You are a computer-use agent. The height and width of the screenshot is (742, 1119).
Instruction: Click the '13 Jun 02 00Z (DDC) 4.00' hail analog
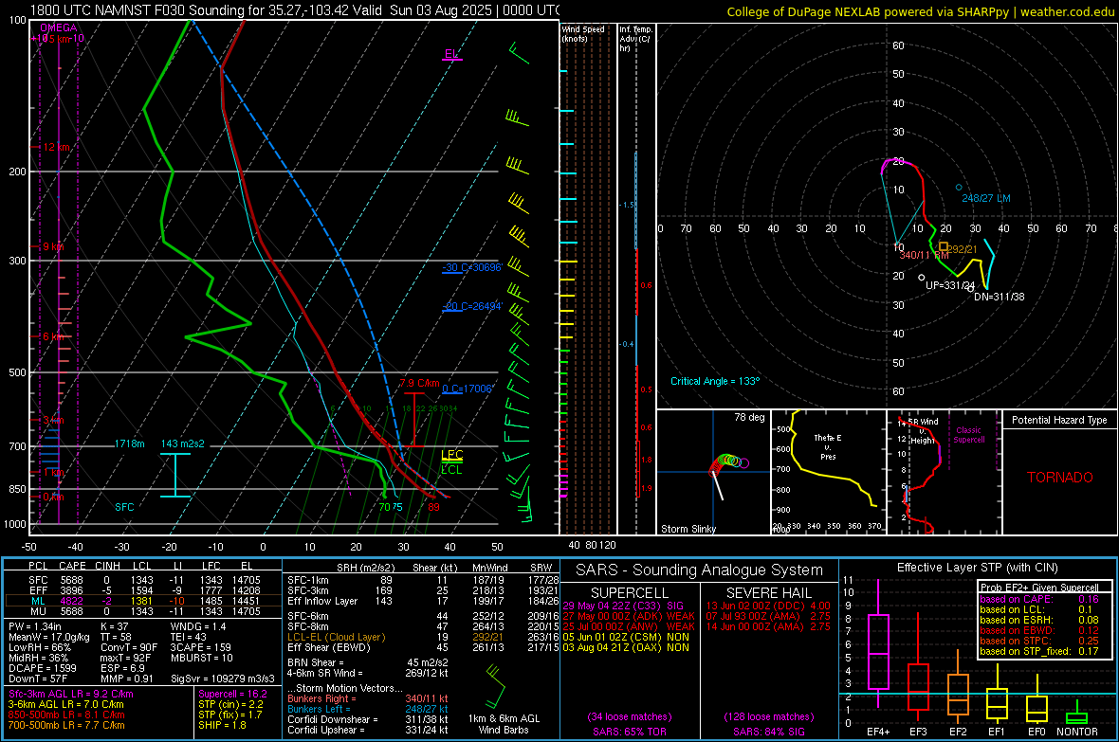click(768, 606)
